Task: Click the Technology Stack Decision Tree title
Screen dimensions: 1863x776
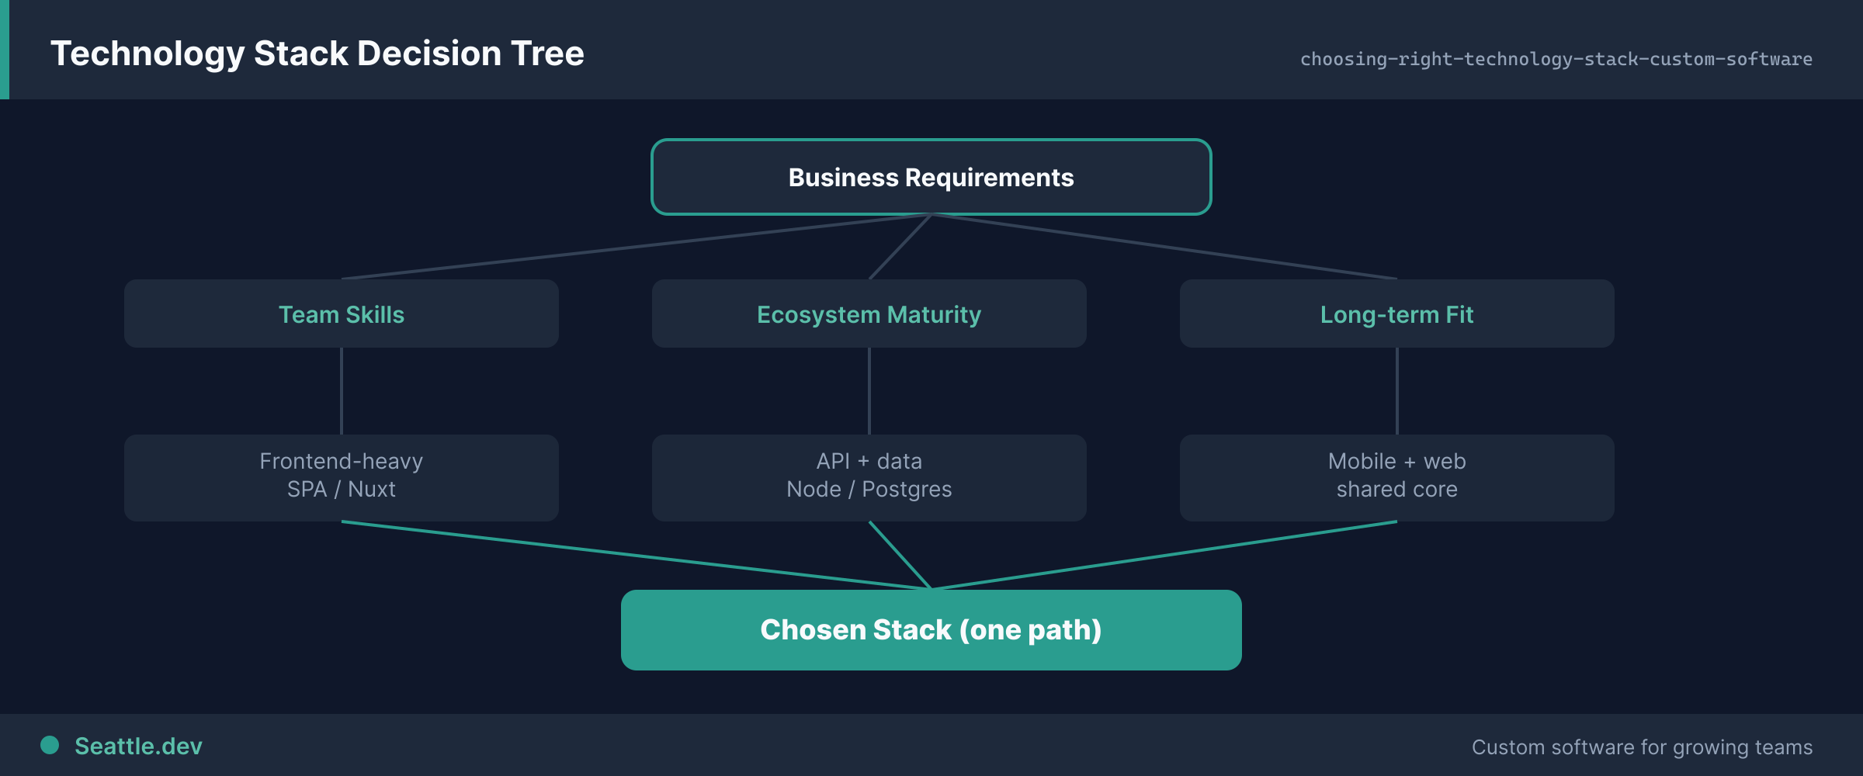Action: tap(317, 54)
